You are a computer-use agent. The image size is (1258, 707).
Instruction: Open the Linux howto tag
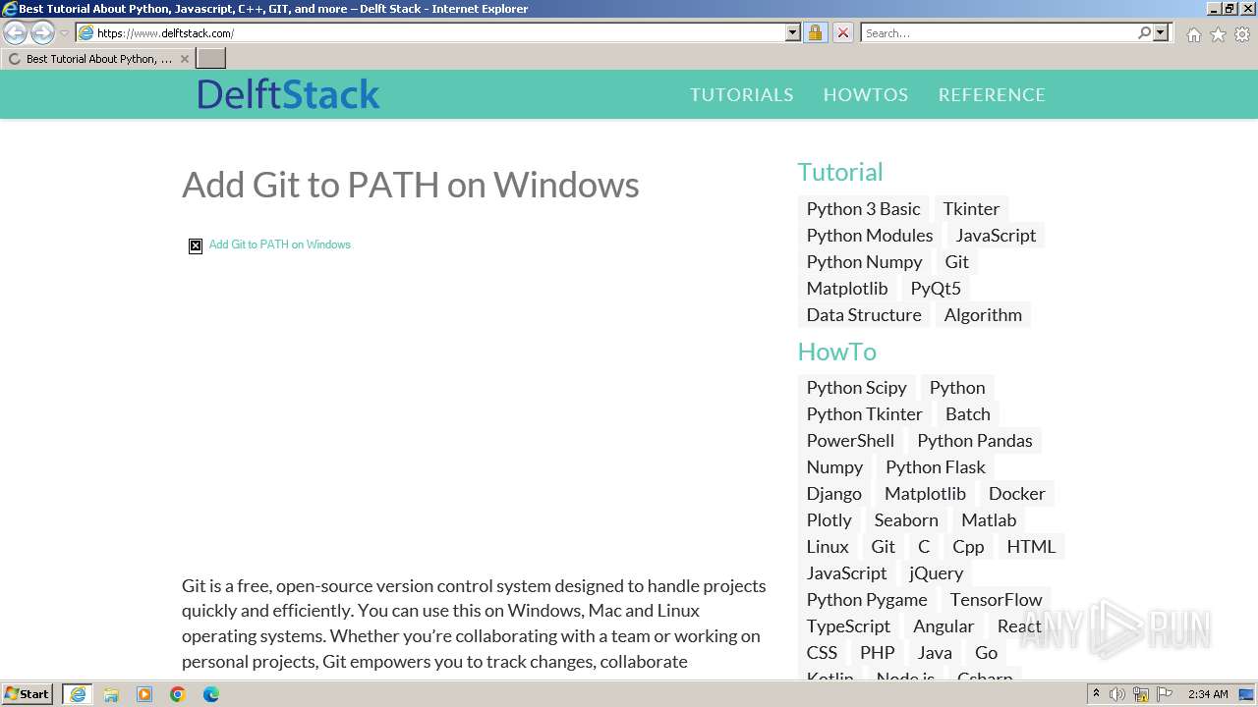pos(827,546)
